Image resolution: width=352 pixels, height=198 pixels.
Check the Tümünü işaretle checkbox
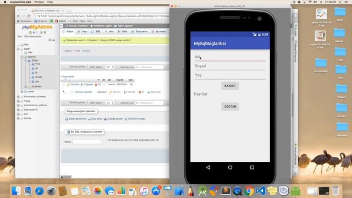(71, 92)
